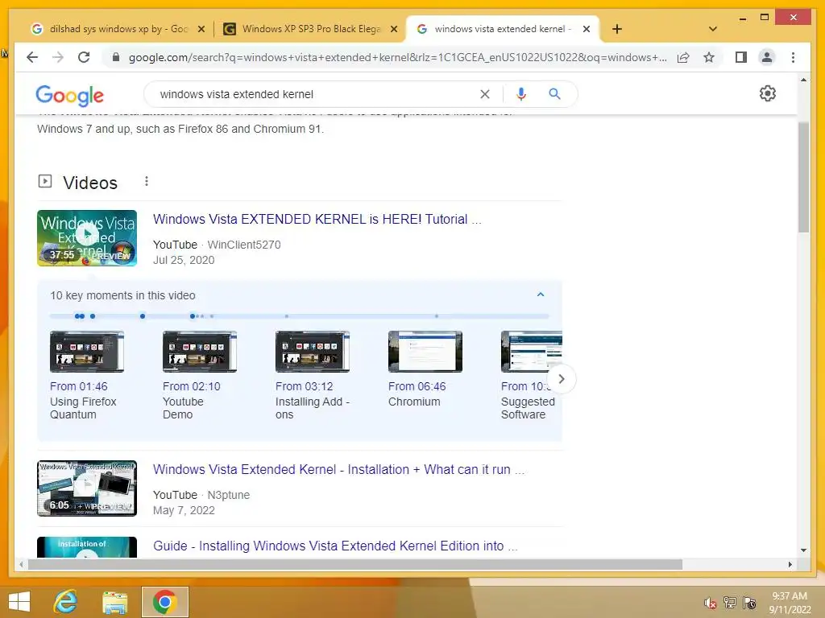This screenshot has height=618, width=825.
Task: Close the windows vista extended kernel tab
Action: (587, 29)
